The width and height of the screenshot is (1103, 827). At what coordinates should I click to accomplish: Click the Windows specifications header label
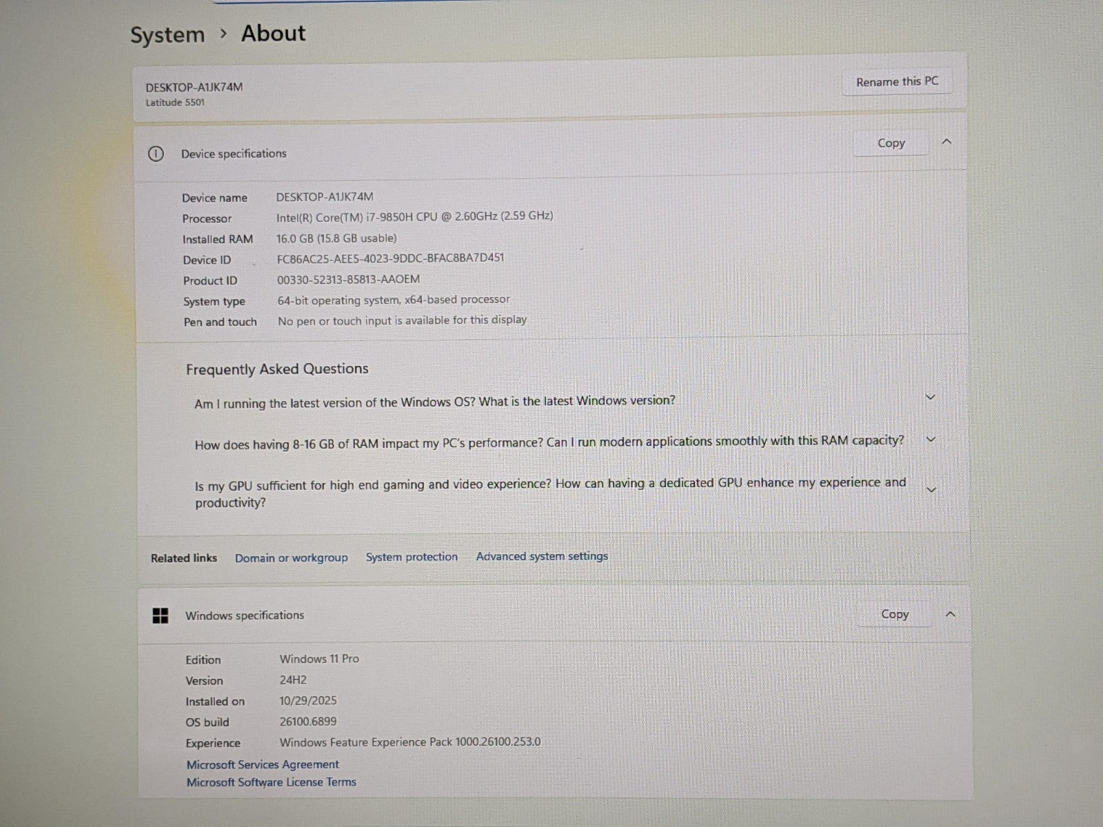pyautogui.click(x=244, y=615)
